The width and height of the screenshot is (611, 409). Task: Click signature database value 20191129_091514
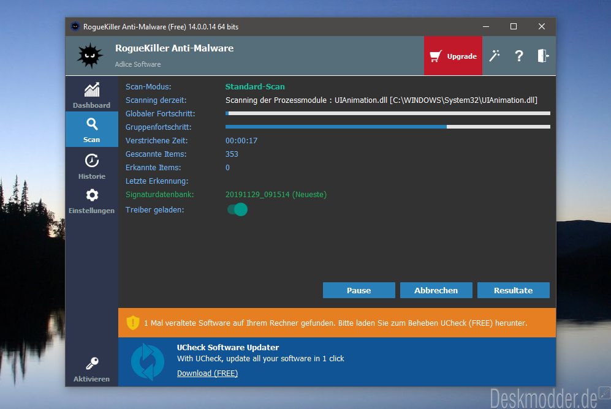[276, 195]
